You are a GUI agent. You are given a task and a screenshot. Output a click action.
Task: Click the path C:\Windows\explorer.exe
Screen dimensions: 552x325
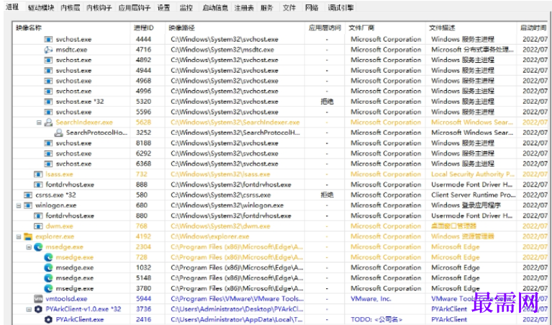point(210,236)
